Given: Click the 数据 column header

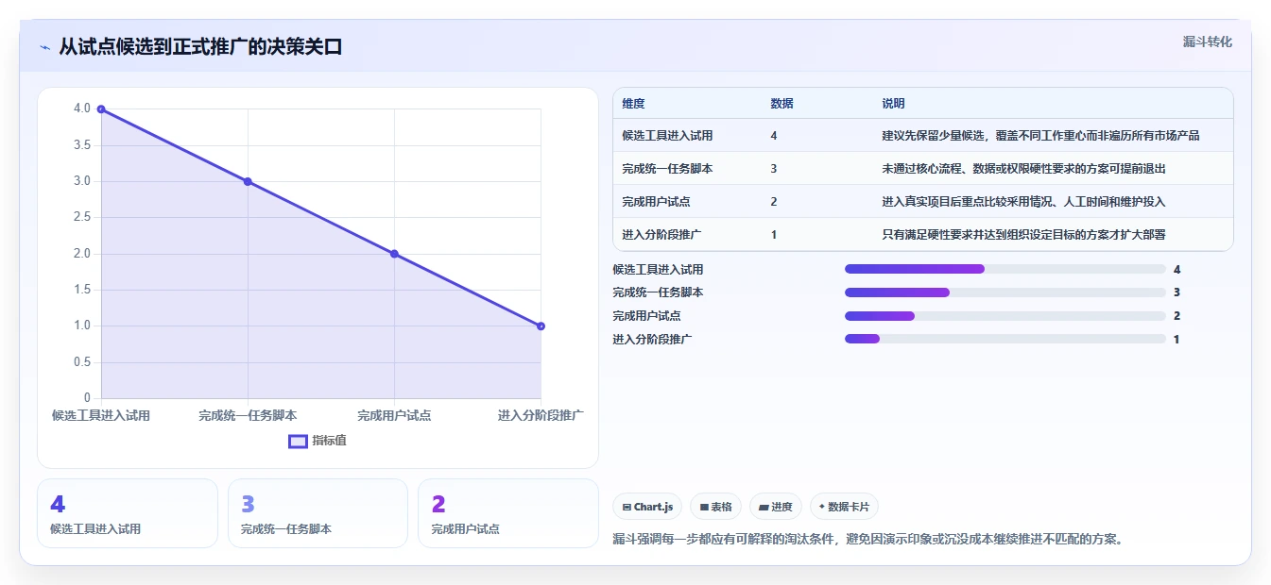Looking at the screenshot, I should pos(781,104).
